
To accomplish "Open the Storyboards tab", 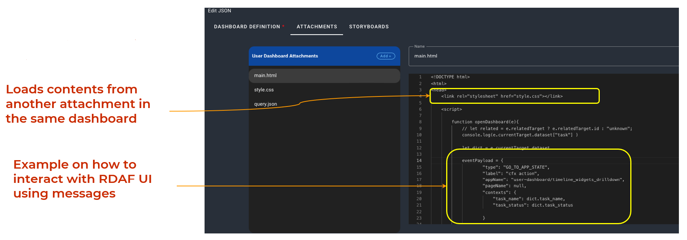I will [369, 27].
